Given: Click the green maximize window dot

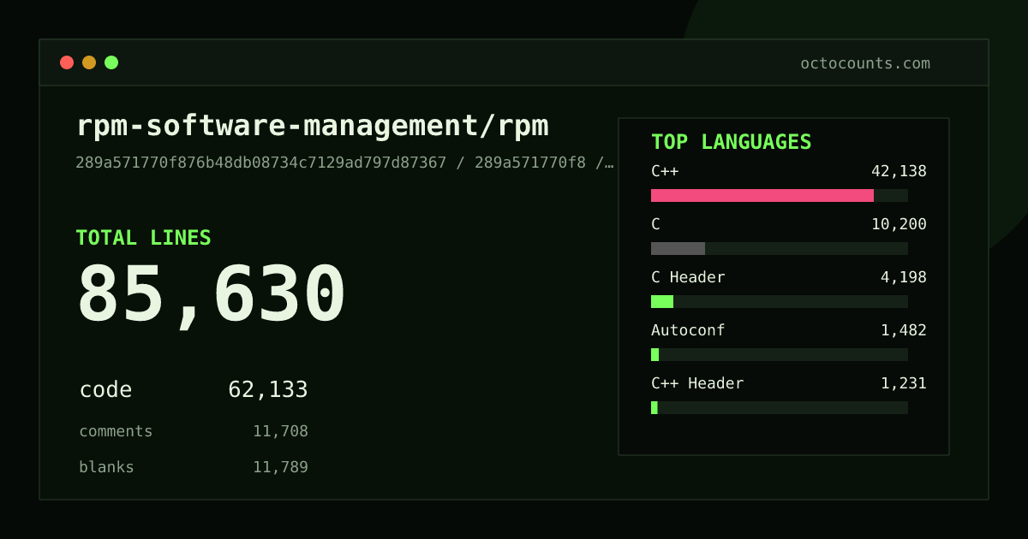Looking at the screenshot, I should click(x=111, y=62).
